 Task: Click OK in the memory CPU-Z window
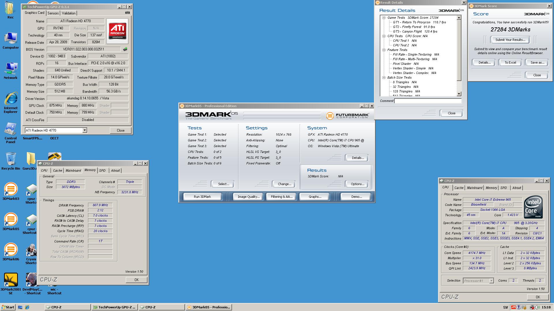[x=136, y=280]
